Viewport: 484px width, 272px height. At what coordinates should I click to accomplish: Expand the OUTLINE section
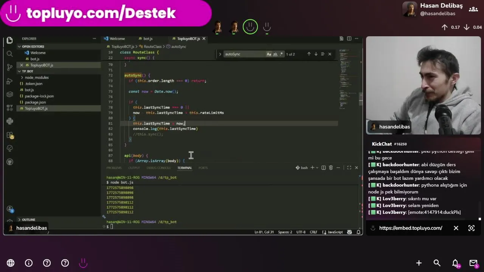59,219
